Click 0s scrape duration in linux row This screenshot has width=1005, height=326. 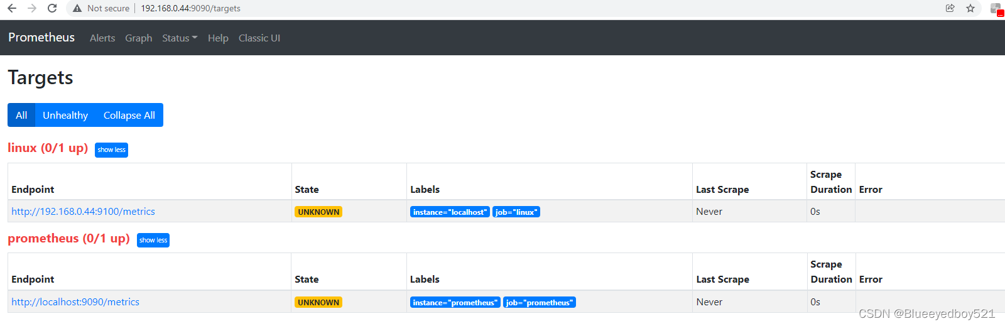tap(815, 212)
